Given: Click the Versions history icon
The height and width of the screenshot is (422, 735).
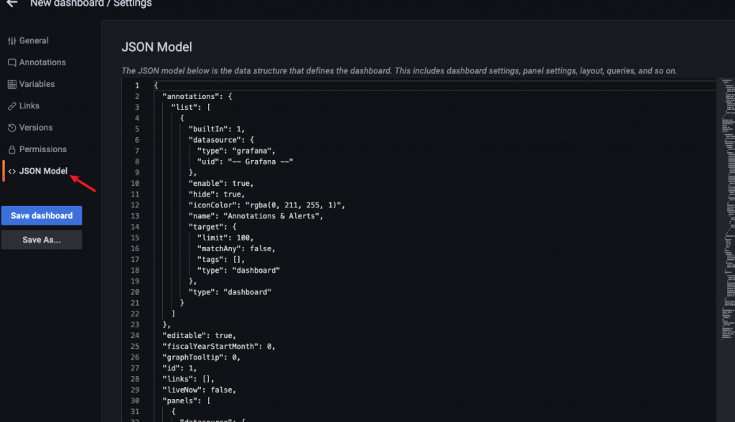Looking at the screenshot, I should tap(11, 128).
